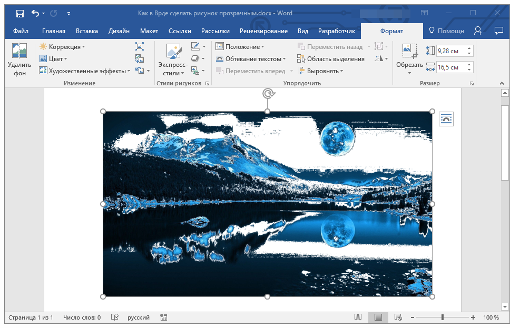Open the Обтекание текстом dropdown
Screen dimensions: 510x328
click(x=251, y=59)
